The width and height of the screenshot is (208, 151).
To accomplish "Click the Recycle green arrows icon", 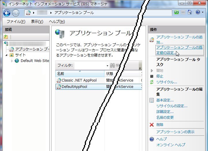I will pos(152,82).
